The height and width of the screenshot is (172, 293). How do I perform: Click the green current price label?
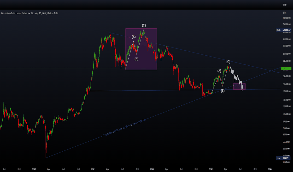click(x=286, y=68)
